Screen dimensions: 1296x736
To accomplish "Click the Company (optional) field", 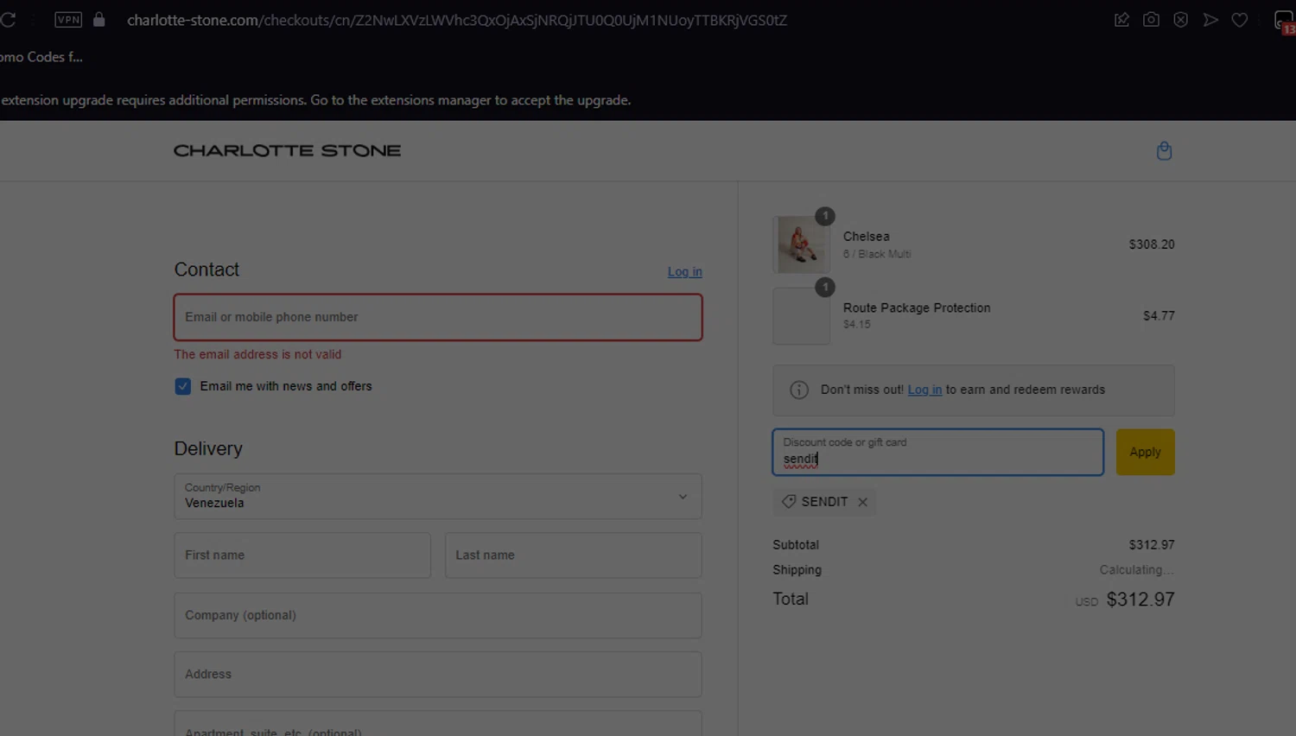I will point(438,615).
